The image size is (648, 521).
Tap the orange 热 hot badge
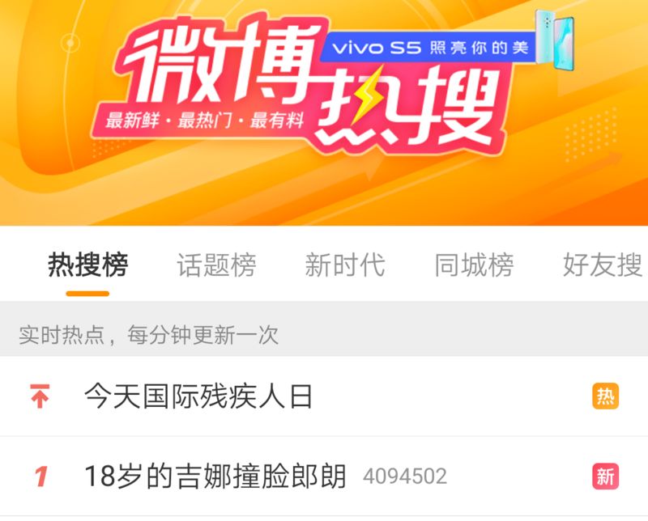point(605,396)
